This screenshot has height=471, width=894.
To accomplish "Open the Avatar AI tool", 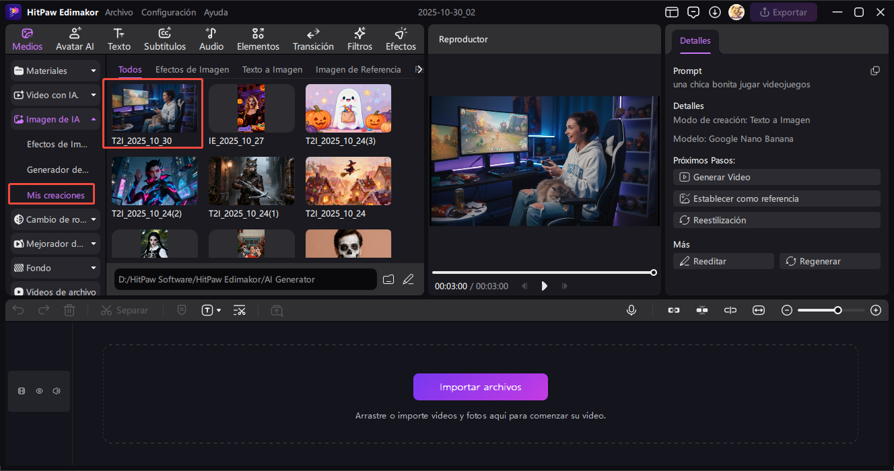I will pyautogui.click(x=75, y=39).
